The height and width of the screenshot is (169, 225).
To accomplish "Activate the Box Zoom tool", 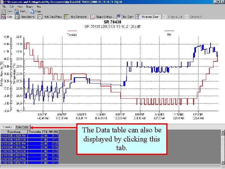I will (125, 17).
